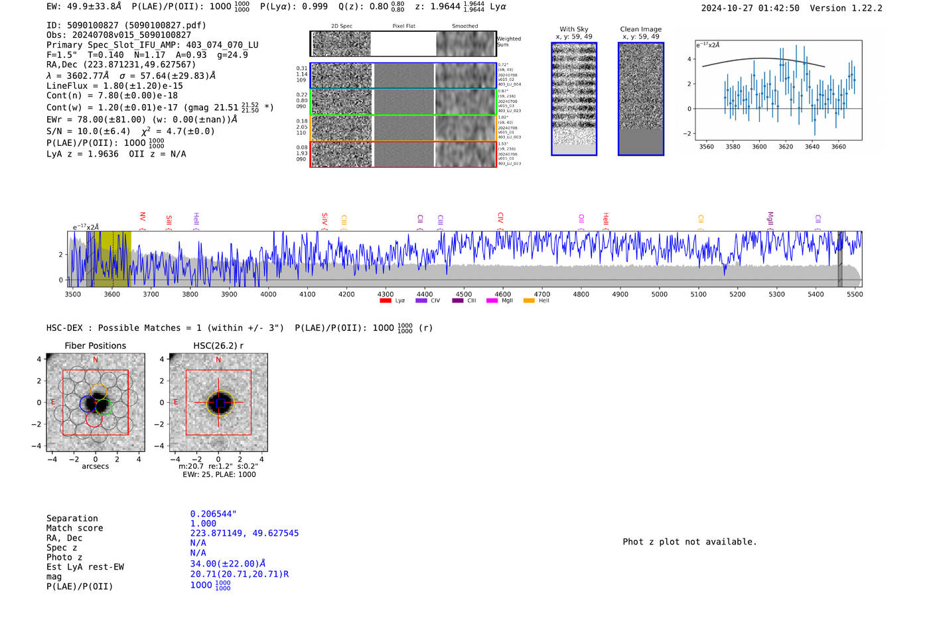This screenshot has width=929, height=632.
Task: Click the Weighted Sum label
Action: 509,42
